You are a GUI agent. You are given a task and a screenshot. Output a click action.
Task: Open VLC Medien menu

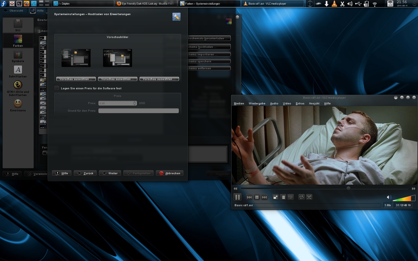coord(239,104)
